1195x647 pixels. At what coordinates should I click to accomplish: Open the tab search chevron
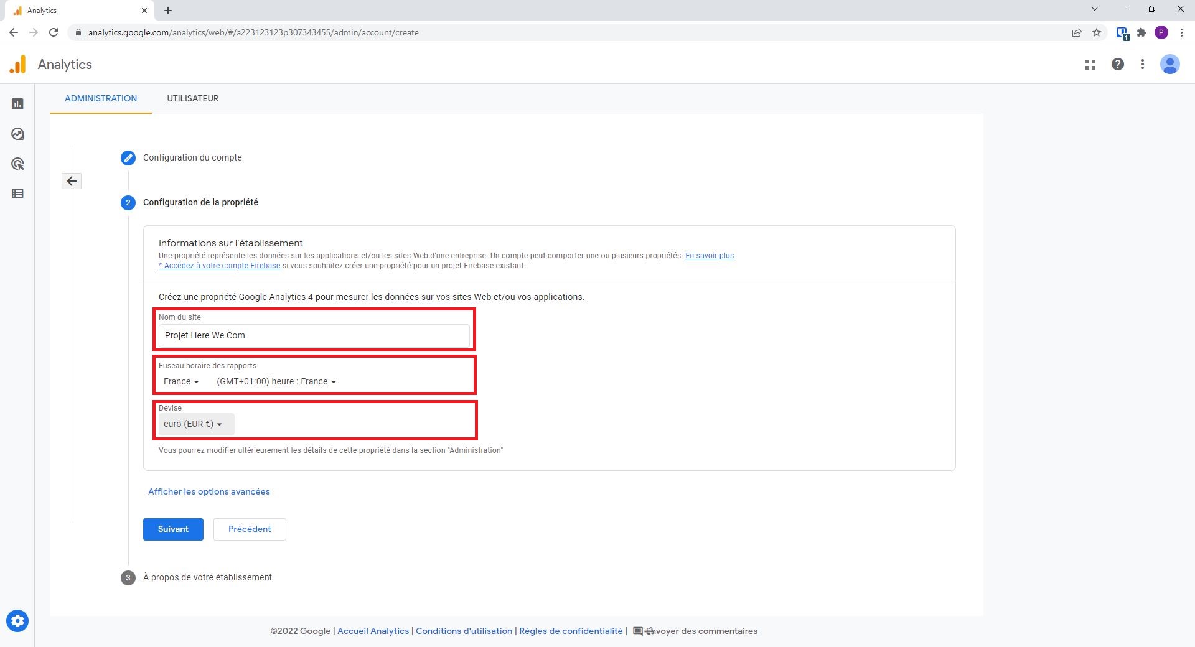(x=1095, y=9)
